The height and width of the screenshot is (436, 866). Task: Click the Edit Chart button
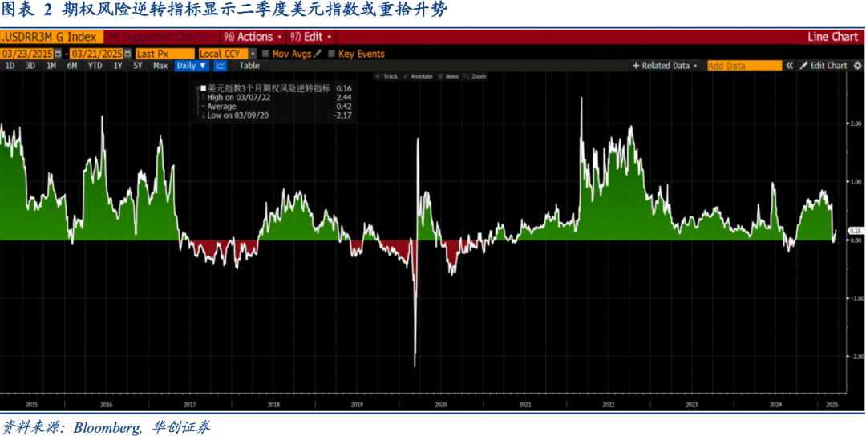click(824, 66)
